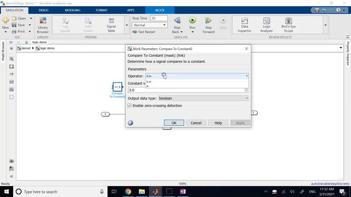The image size is (351, 197).
Task: Open the Library Browser
Action: (x=43, y=25)
